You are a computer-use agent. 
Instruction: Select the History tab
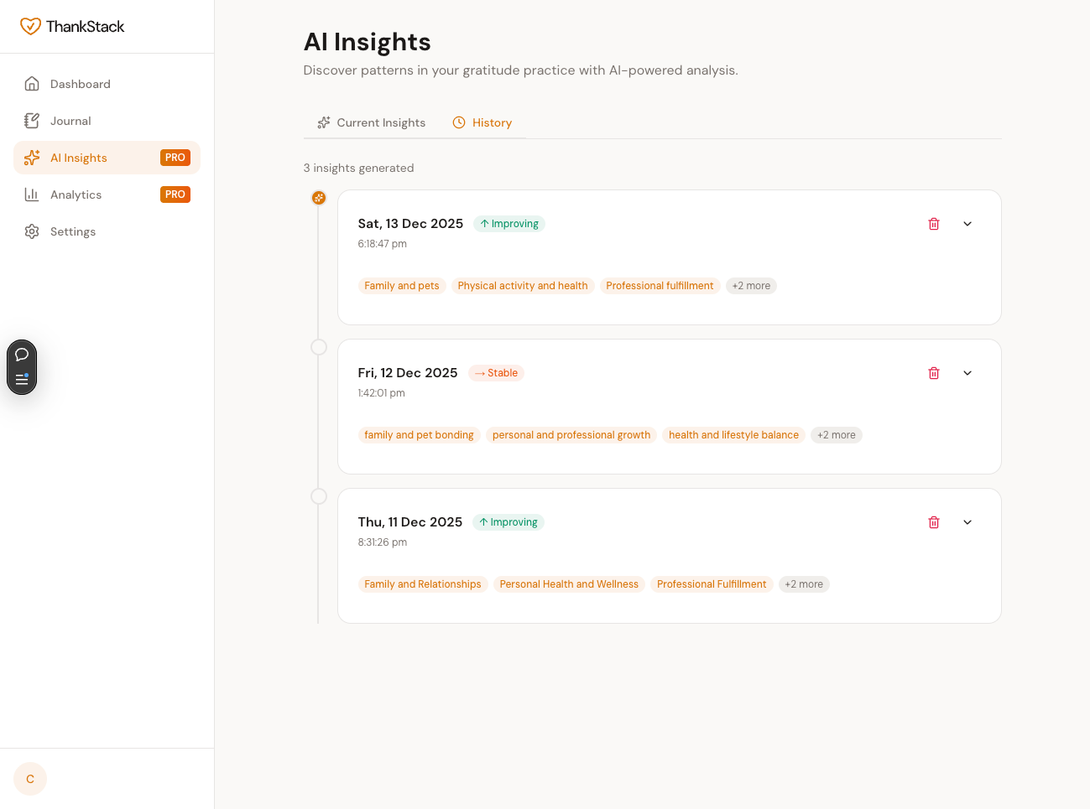[482, 122]
